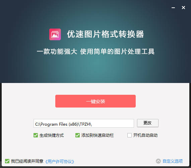
Task: Close the installer with the X icon
Action: [x=183, y=8]
